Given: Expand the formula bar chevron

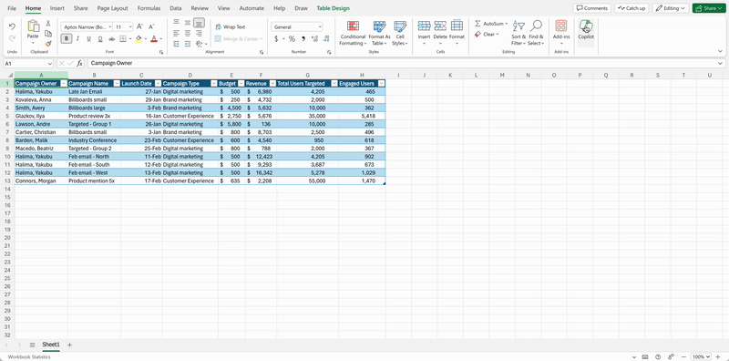Looking at the screenshot, I should [x=720, y=63].
